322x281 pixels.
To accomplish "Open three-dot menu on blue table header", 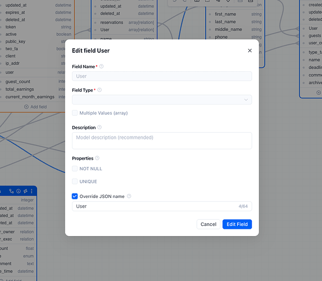I will pyautogui.click(x=31, y=191).
